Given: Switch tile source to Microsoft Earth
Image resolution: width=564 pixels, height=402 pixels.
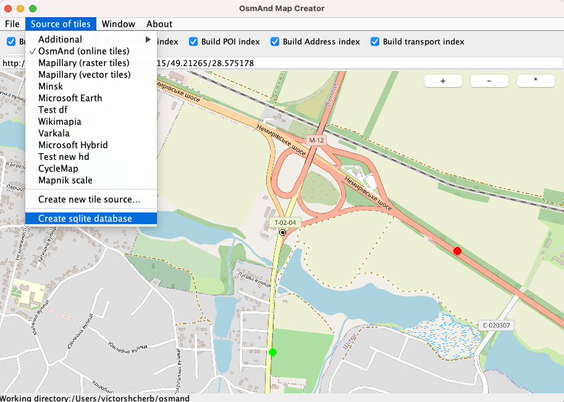Looking at the screenshot, I should pos(70,98).
